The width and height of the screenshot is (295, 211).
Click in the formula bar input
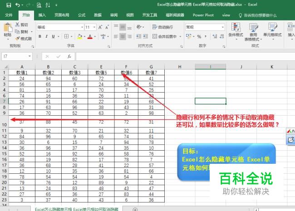185,56
